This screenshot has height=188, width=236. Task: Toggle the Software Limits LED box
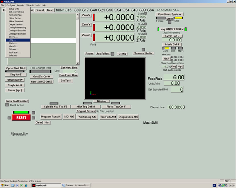[143, 50]
